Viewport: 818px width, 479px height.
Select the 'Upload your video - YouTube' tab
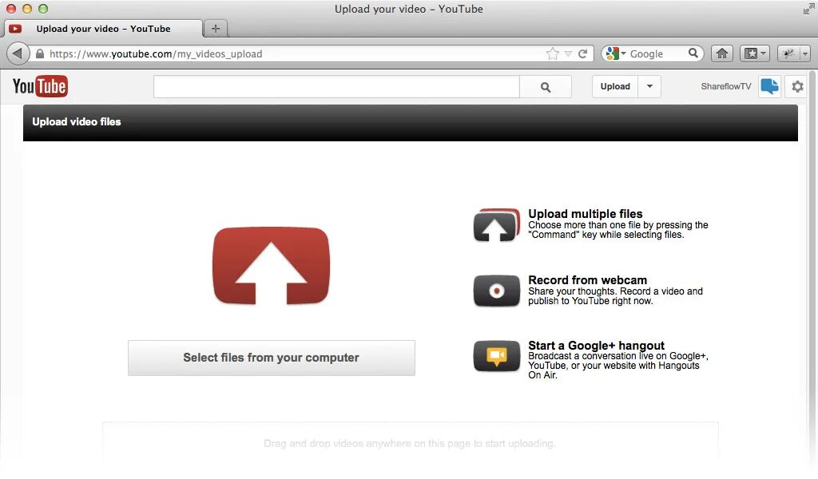click(103, 29)
